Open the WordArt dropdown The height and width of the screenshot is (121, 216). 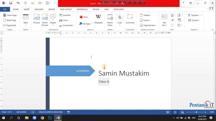tap(173, 20)
